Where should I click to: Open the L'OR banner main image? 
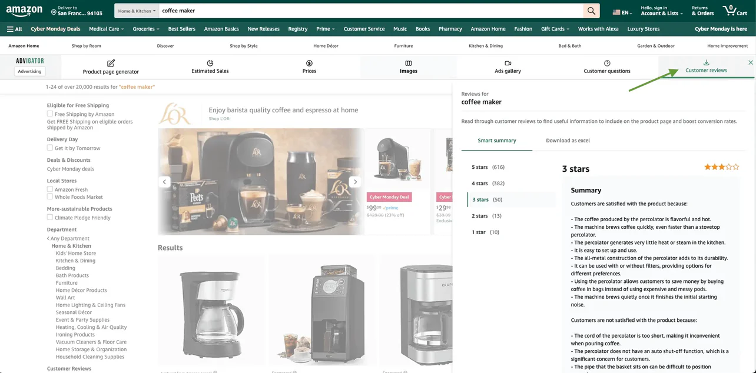pyautogui.click(x=260, y=182)
